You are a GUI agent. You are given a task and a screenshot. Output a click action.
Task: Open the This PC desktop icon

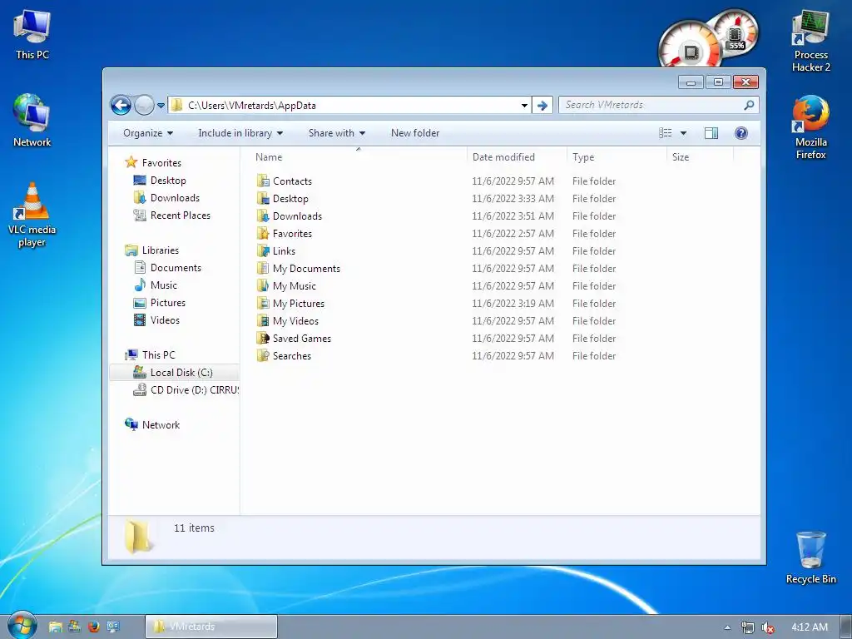(x=32, y=33)
